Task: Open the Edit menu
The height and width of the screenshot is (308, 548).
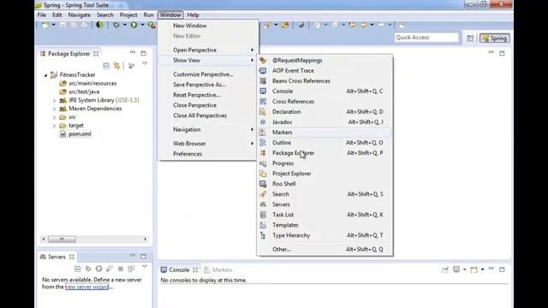Action: pos(57,15)
